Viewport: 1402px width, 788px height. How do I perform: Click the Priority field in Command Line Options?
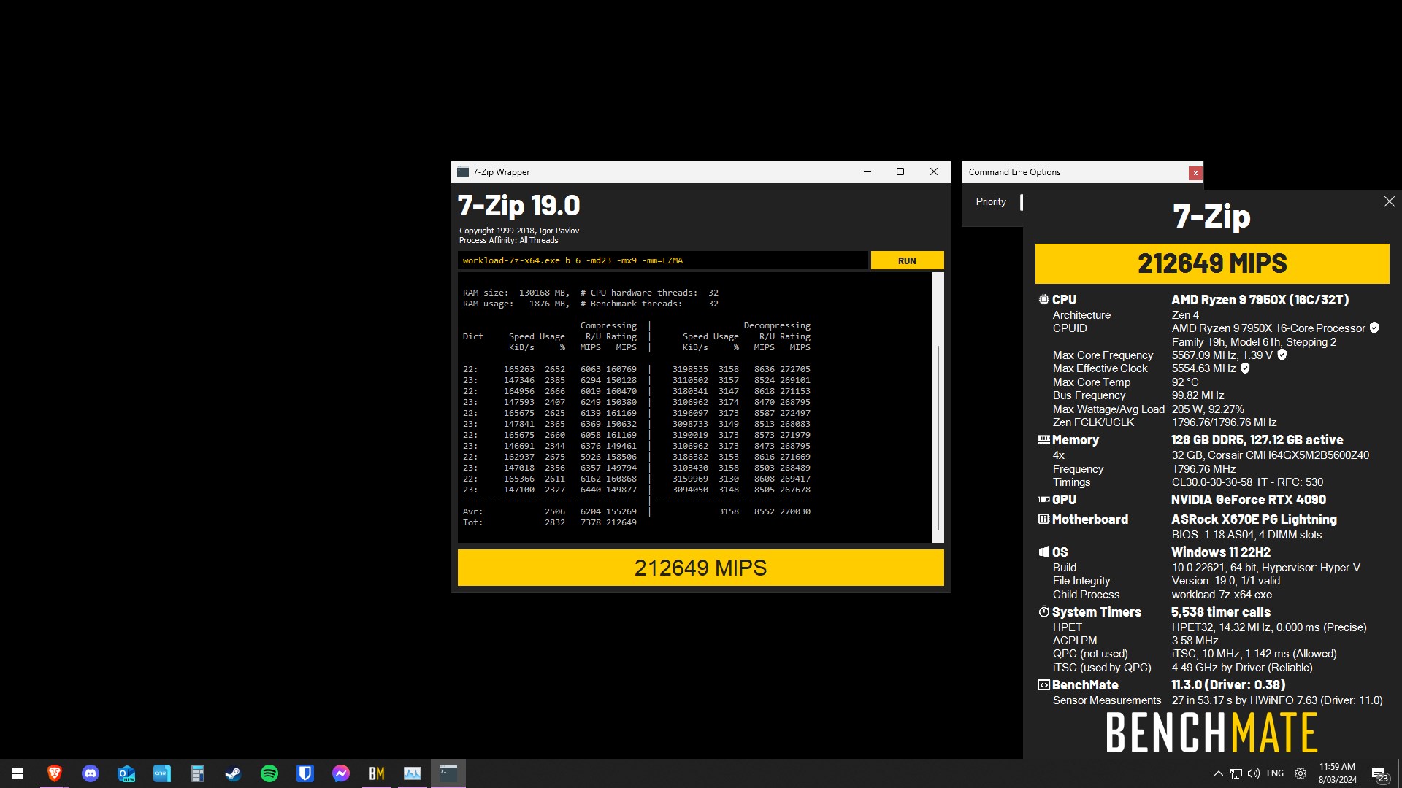1022,202
